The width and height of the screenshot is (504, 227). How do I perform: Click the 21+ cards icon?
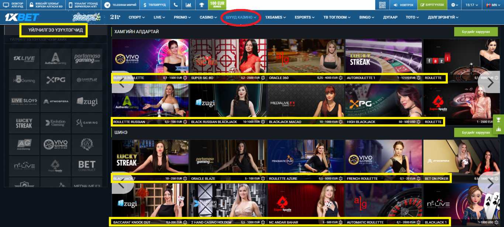[115, 17]
